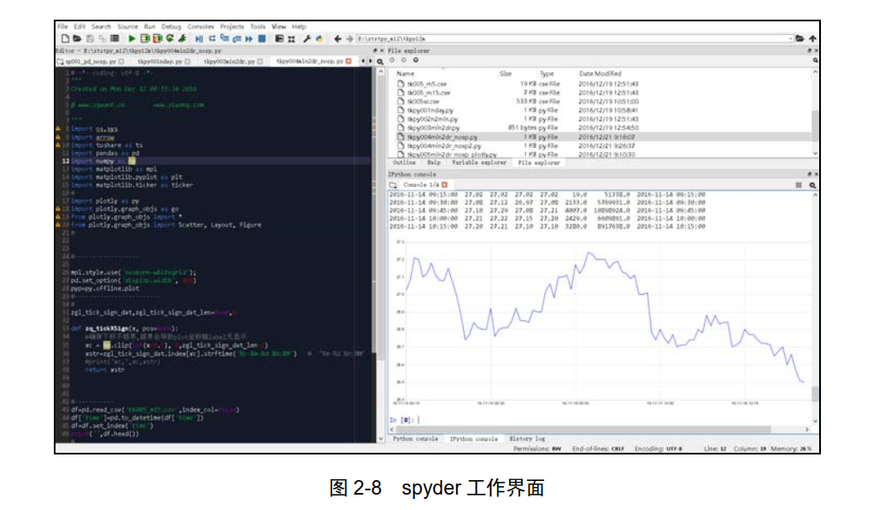
Task: Click the IPython console stop square icon
Action: tap(799, 185)
